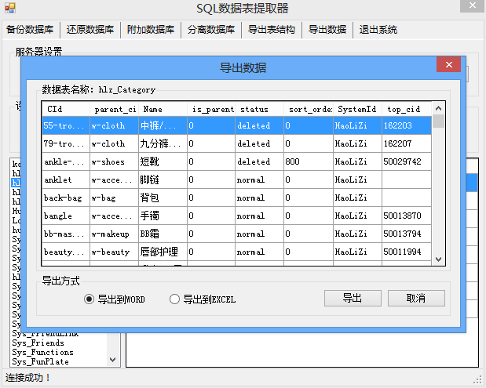Close the 导出数据 dialog
The height and width of the screenshot is (388, 486).
[x=448, y=64]
